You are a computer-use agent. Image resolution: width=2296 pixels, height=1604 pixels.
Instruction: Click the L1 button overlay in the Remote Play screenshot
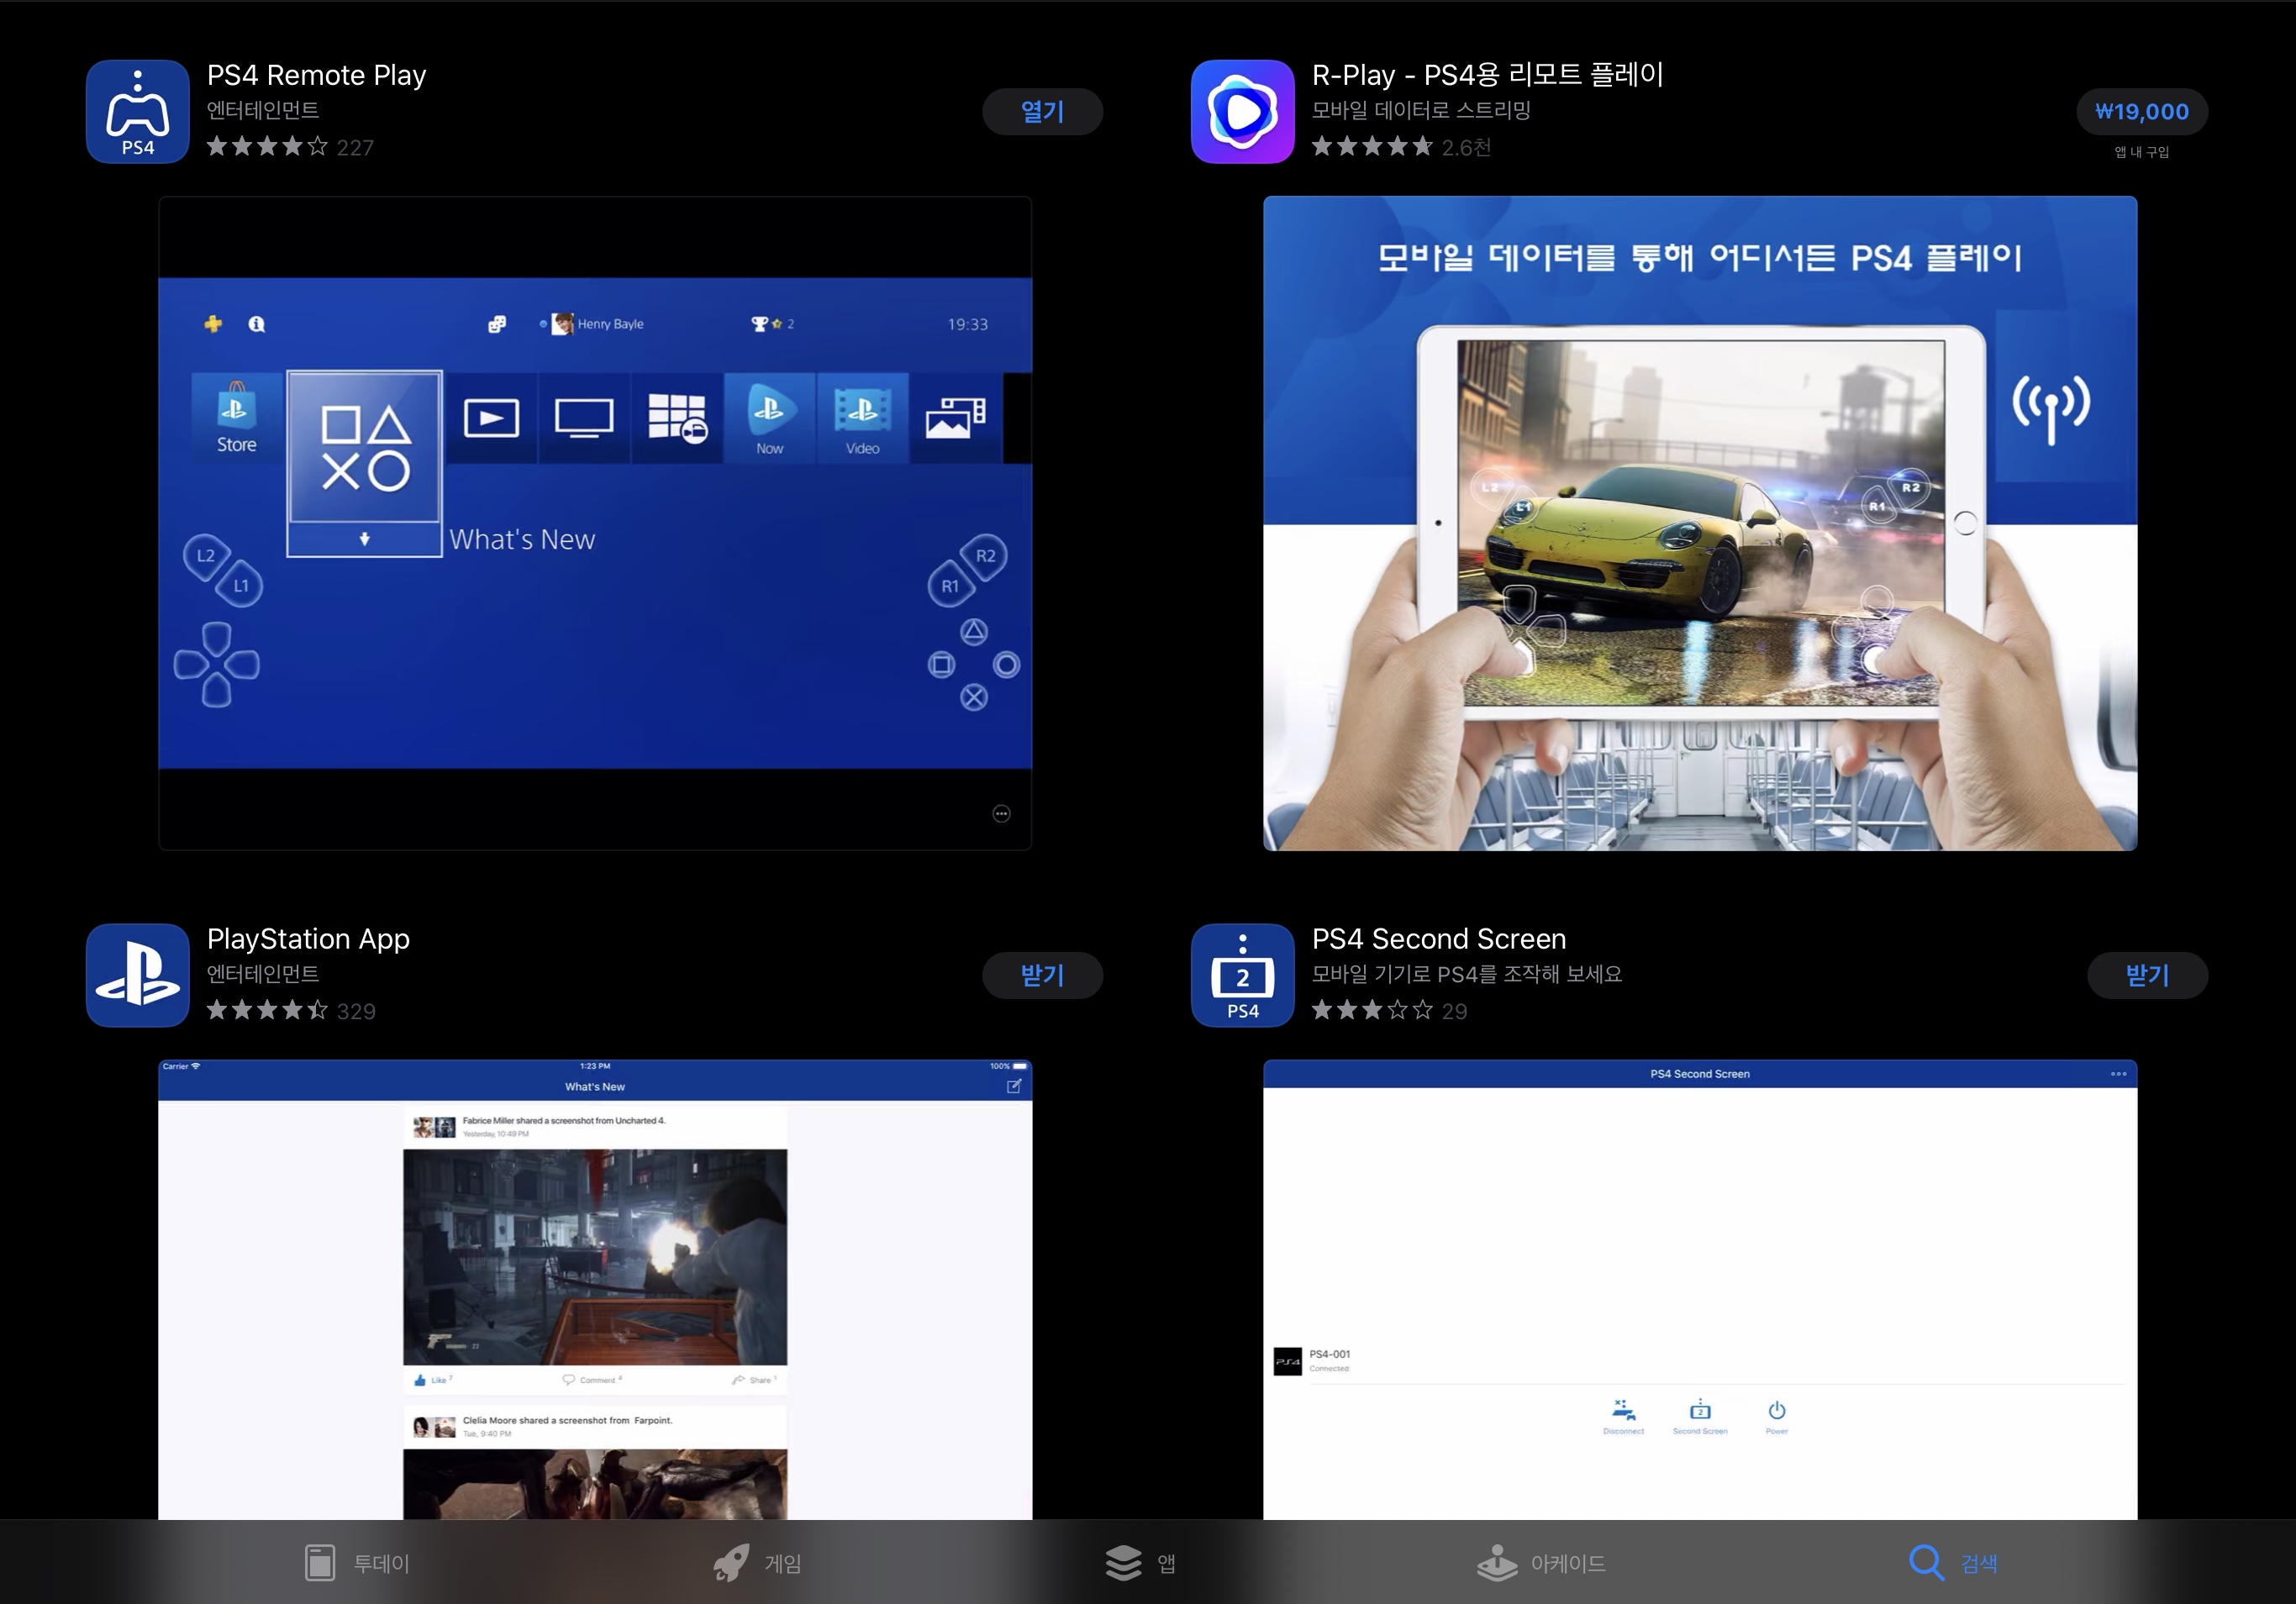coord(241,586)
